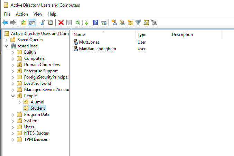This screenshot has height=156, width=234.
Task: Select the Student OU
Action: pos(38,108)
